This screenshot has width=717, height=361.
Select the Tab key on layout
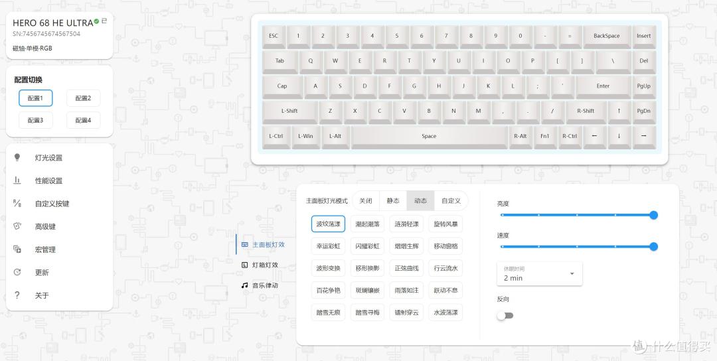tap(280, 62)
